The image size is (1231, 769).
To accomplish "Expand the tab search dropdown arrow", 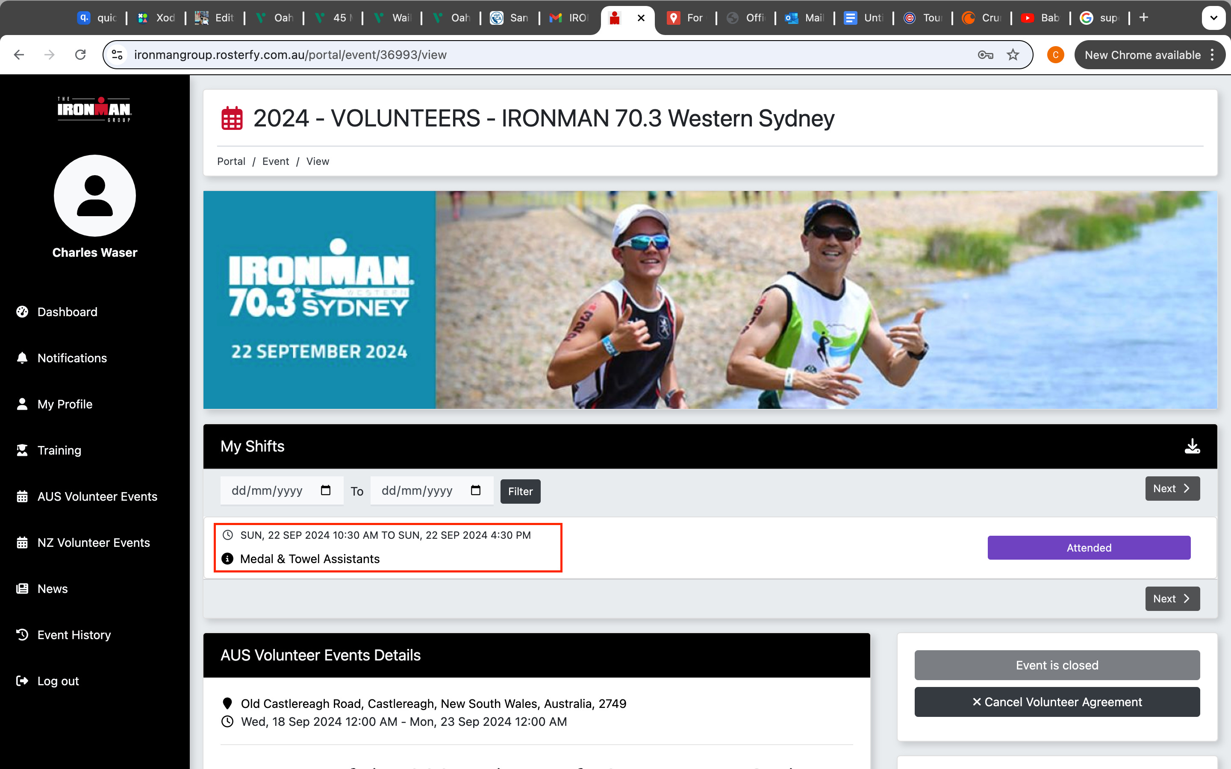I will click(1213, 18).
